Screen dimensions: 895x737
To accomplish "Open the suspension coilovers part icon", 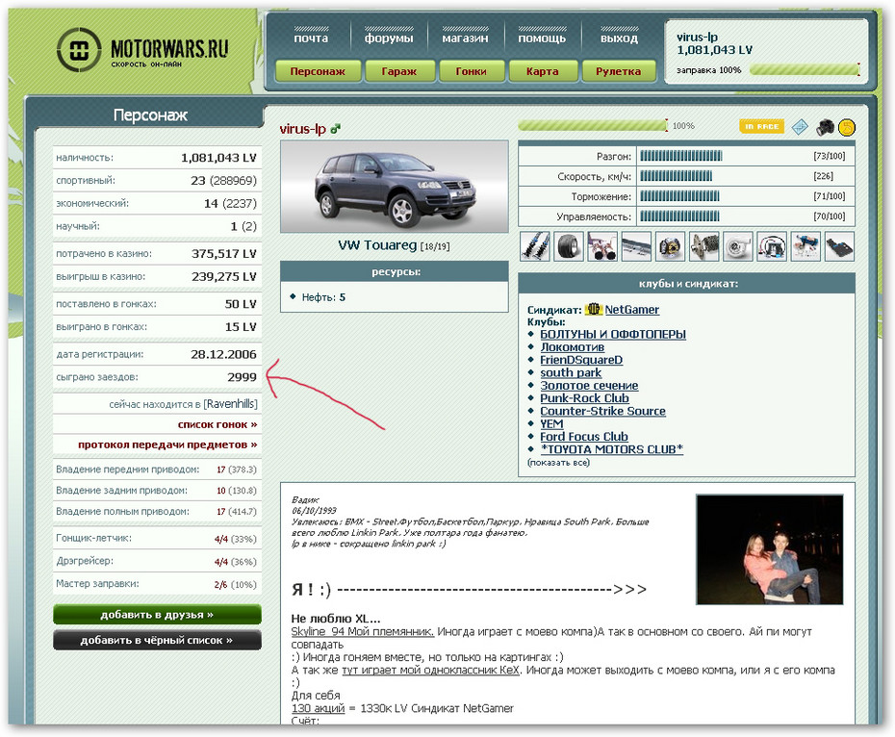I will [535, 246].
